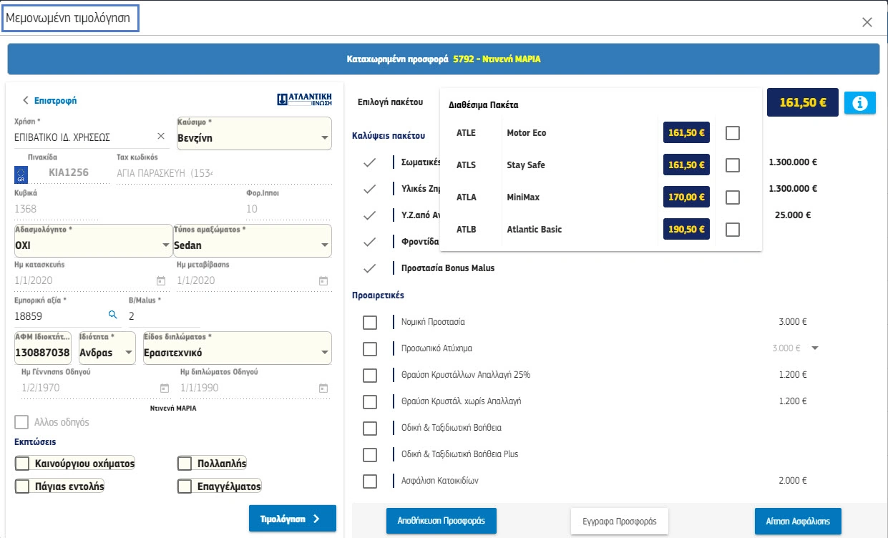Open calendar icon for Ημ κατασκευής
The height and width of the screenshot is (538, 888).
click(160, 280)
